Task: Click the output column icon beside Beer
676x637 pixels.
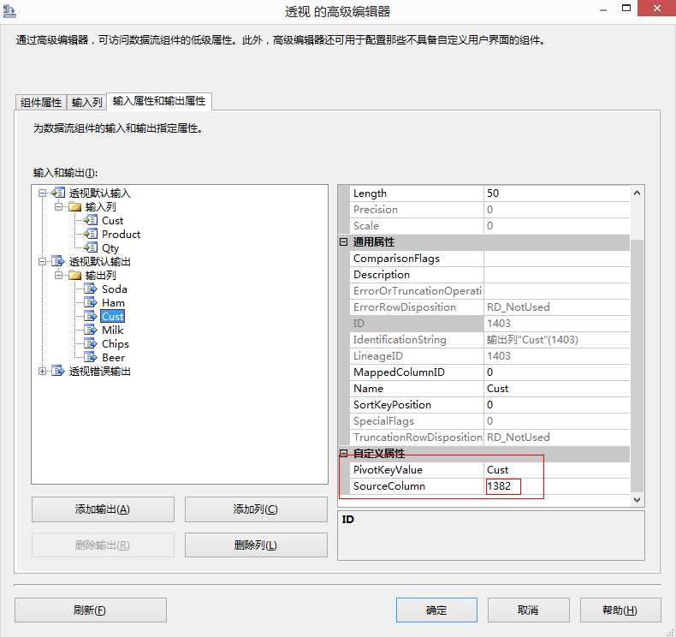Action: click(91, 358)
